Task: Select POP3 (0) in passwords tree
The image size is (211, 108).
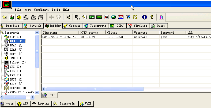Action: (16, 54)
